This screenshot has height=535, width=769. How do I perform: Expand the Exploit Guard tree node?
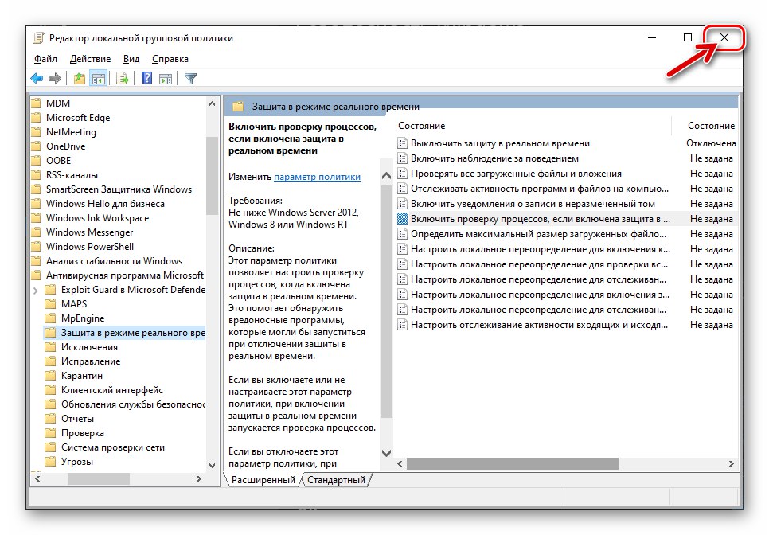click(36, 290)
